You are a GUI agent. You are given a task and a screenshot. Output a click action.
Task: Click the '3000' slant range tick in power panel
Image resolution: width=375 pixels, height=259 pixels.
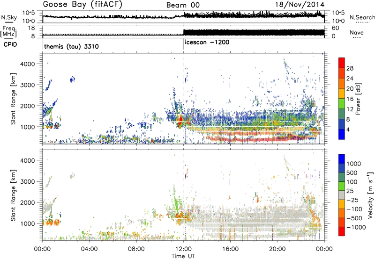[x=28, y=85]
